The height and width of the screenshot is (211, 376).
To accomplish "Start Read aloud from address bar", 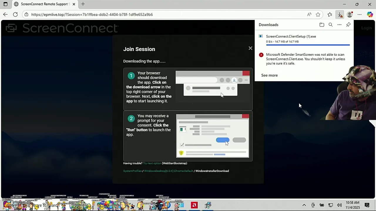I will [x=309, y=14].
